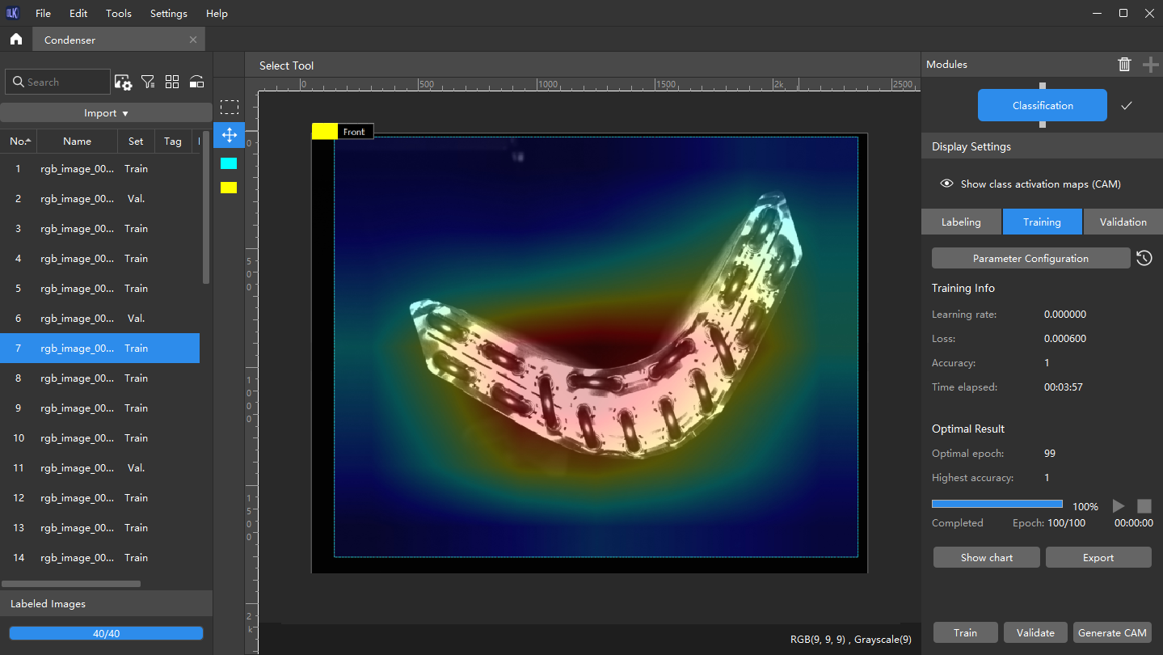This screenshot has height=655, width=1163.
Task: Click the Export button
Action: click(1098, 557)
